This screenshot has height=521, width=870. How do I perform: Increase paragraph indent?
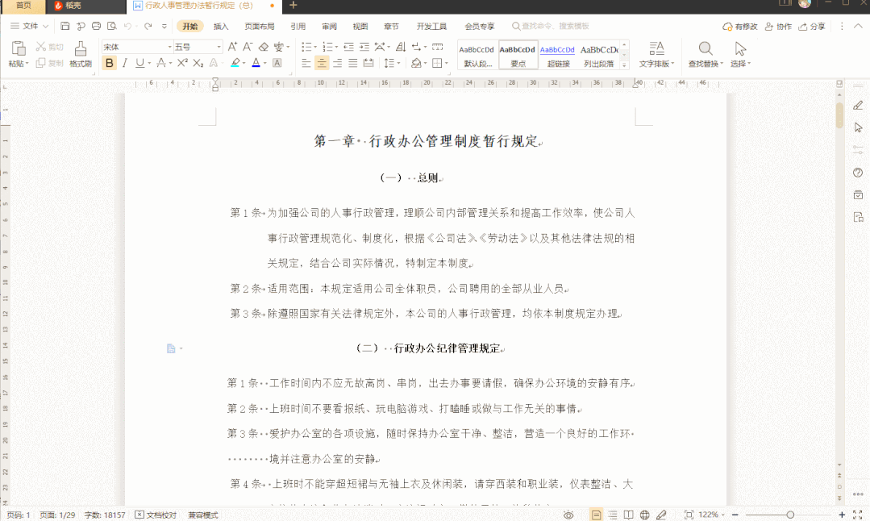coord(364,47)
